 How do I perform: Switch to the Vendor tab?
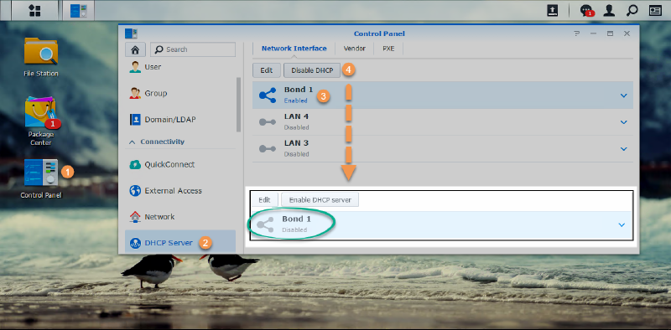[354, 49]
